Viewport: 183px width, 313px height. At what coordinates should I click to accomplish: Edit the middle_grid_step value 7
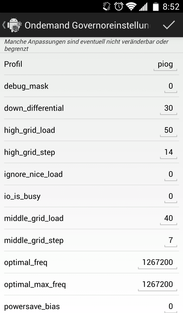(x=171, y=241)
